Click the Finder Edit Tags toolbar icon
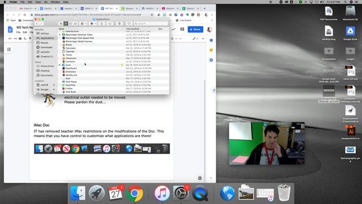Viewport: 362px width, 204px height. 110,24
